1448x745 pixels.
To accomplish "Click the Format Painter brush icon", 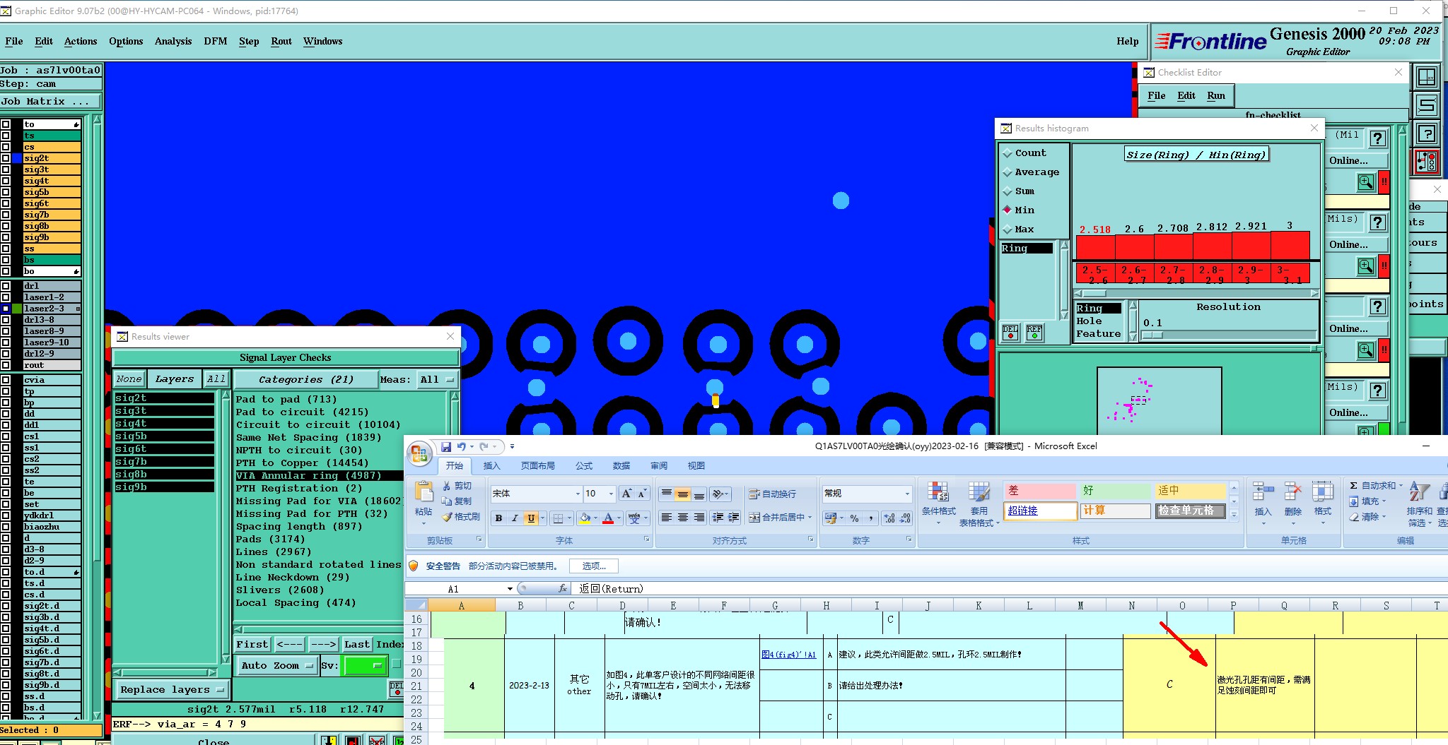I will pos(447,517).
